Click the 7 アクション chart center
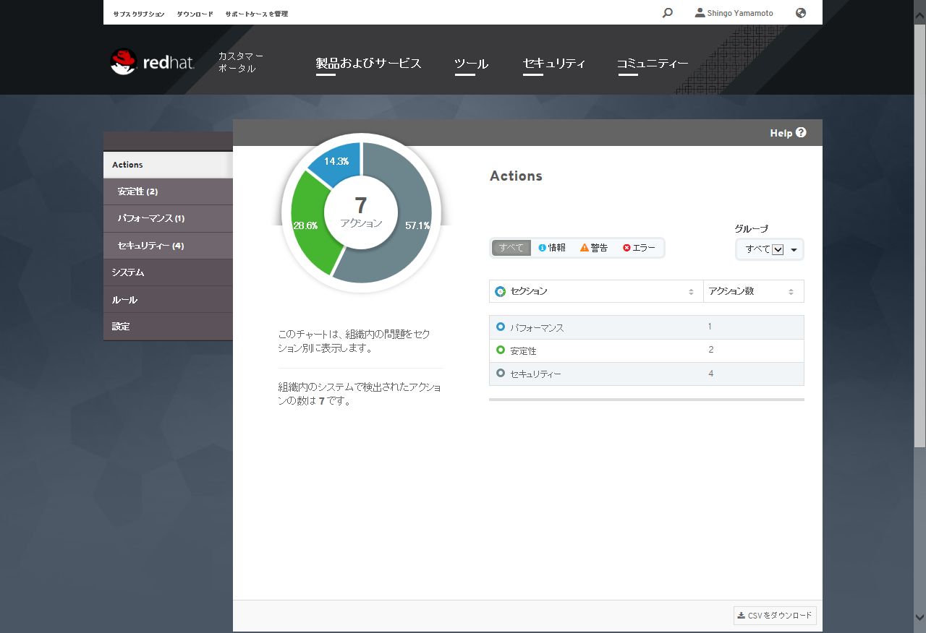This screenshot has height=633, width=926. (361, 212)
